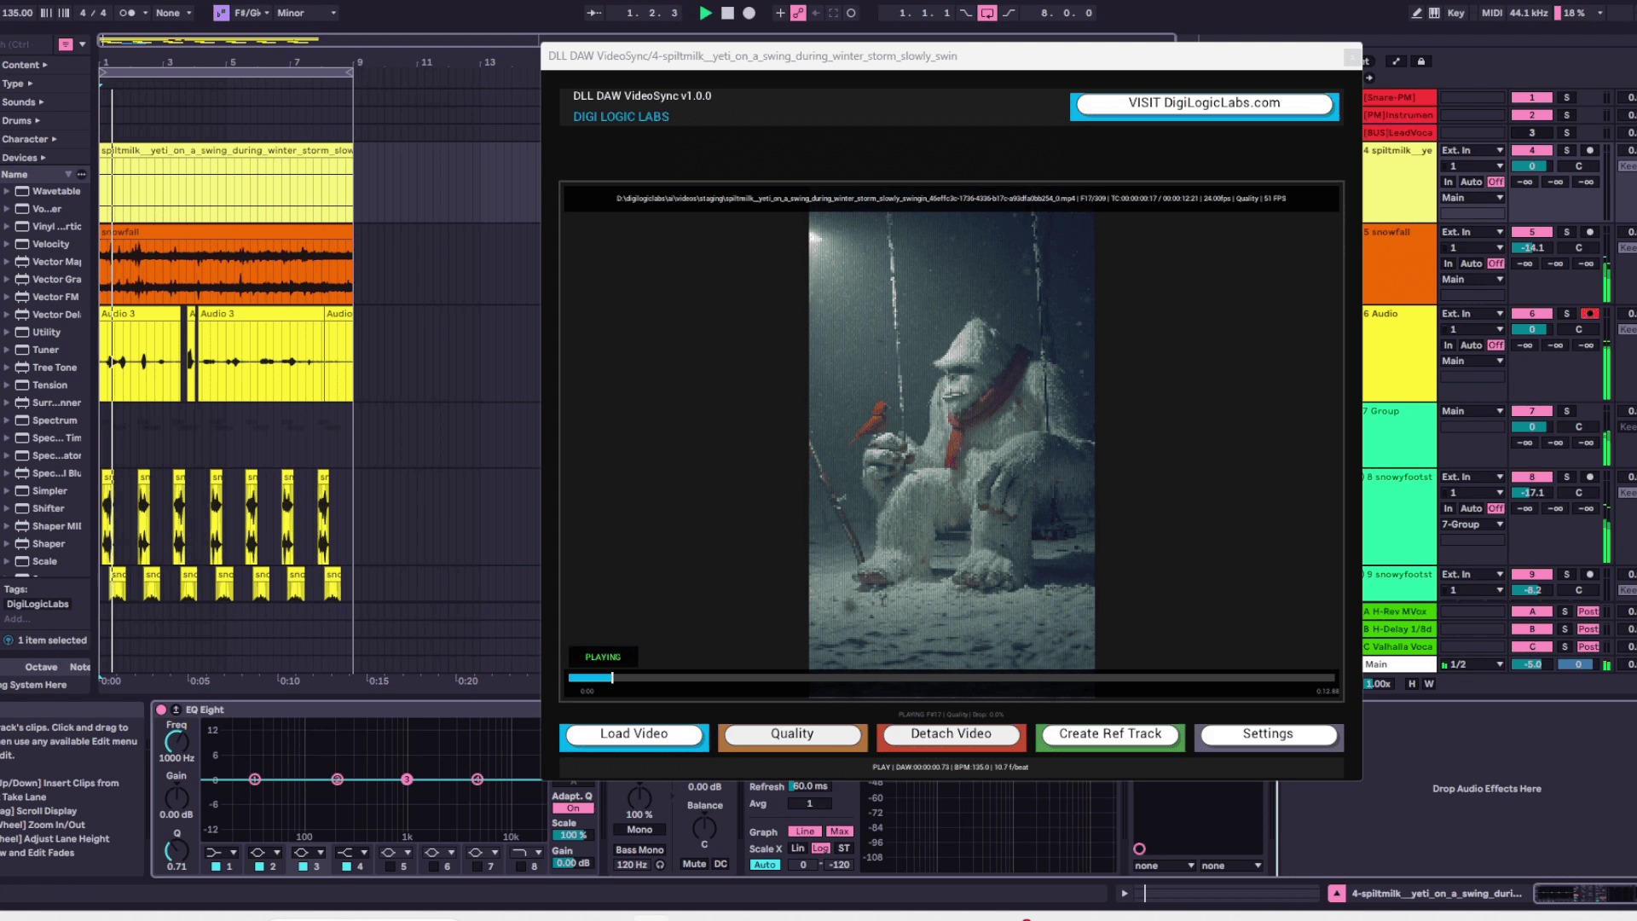Toggle the Follow playback arrow icon
The image size is (1637, 921).
pyautogui.click(x=594, y=13)
